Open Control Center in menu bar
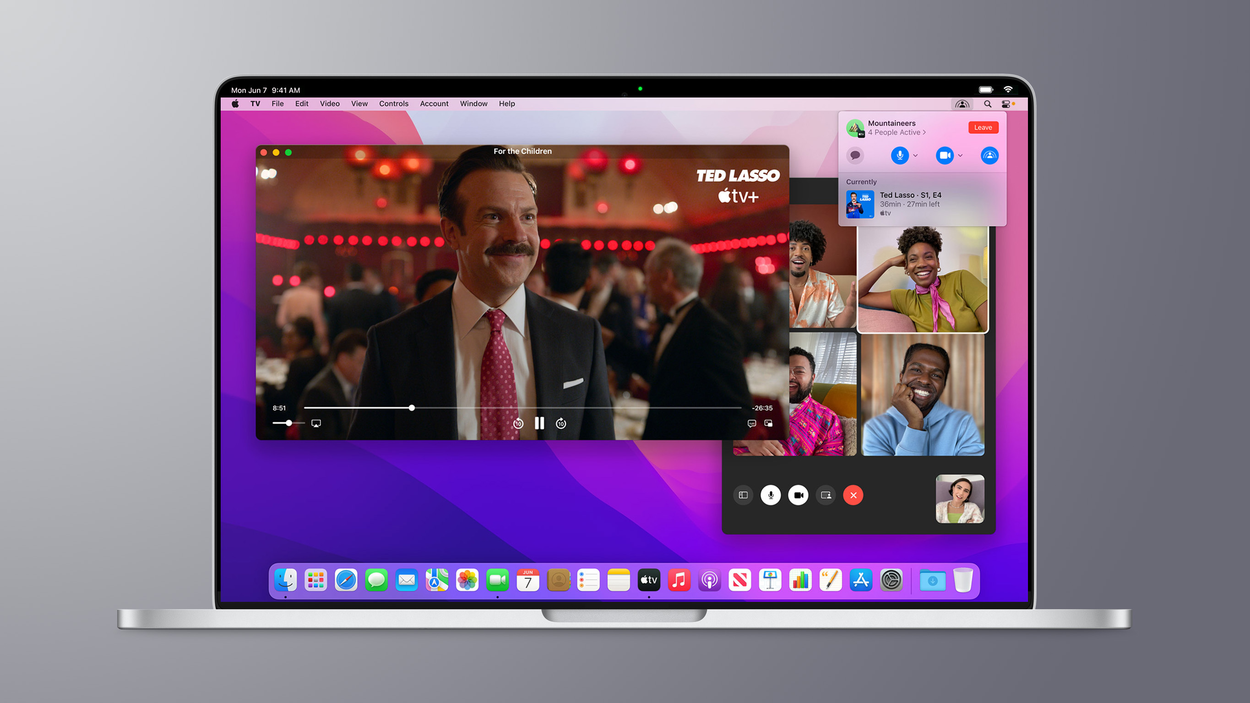 tap(1006, 104)
